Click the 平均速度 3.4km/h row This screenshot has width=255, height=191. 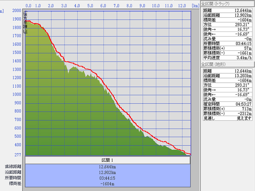click(x=228, y=58)
